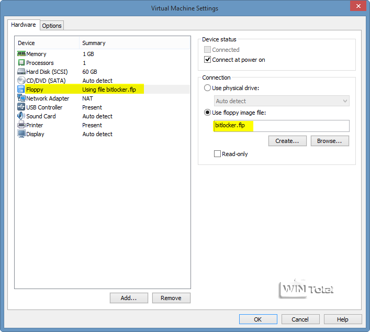370x332 pixels.
Task: Select Display 'Auto detect' summary
Action: [97, 134]
